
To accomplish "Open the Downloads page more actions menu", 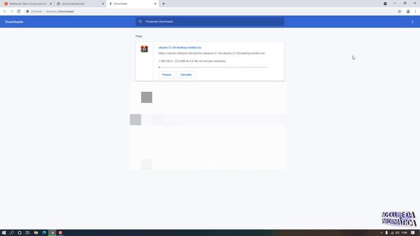I will point(413,22).
